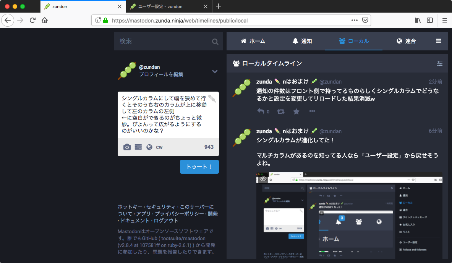This screenshot has height=263, width=452.
Task: Click the disabled forward arrow
Action: pos(20,21)
